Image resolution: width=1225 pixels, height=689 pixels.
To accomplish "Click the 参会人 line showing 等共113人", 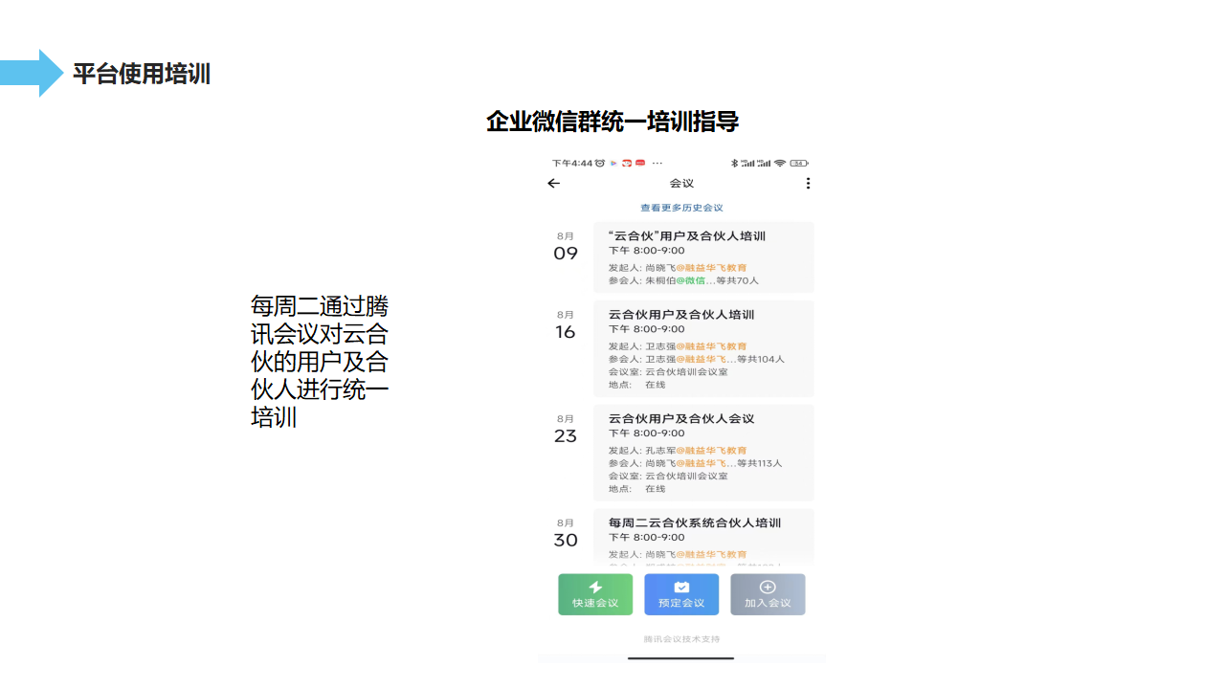I will (x=696, y=463).
